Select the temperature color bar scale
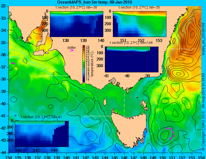206x159 pixels. pyautogui.click(x=84, y=64)
